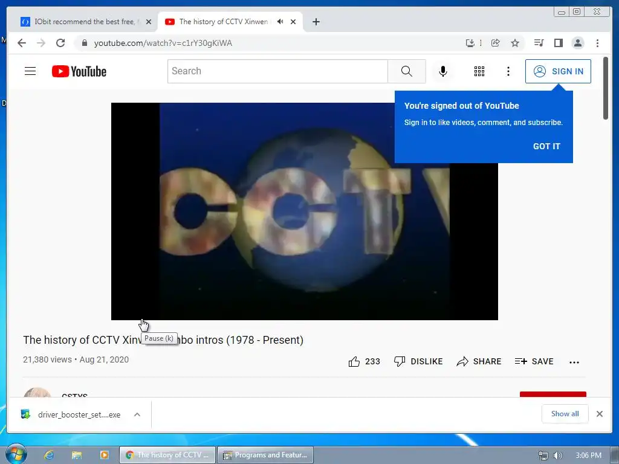Image resolution: width=619 pixels, height=464 pixels.
Task: Click the CCTV video player frame
Action: coord(305,211)
